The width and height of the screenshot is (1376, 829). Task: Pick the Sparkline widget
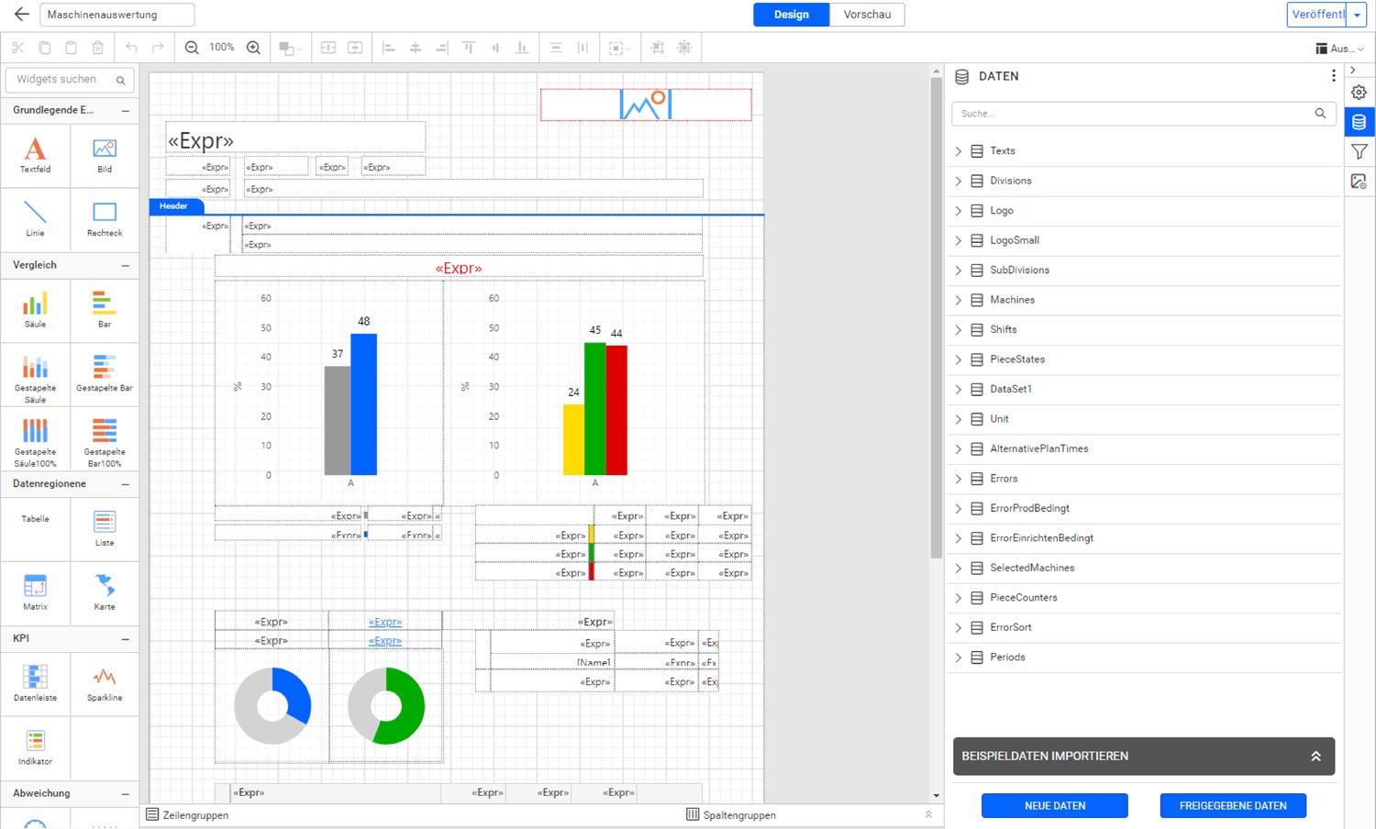[x=105, y=683]
